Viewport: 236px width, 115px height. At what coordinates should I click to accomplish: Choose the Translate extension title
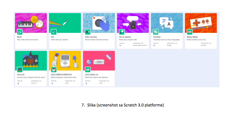click(x=157, y=37)
